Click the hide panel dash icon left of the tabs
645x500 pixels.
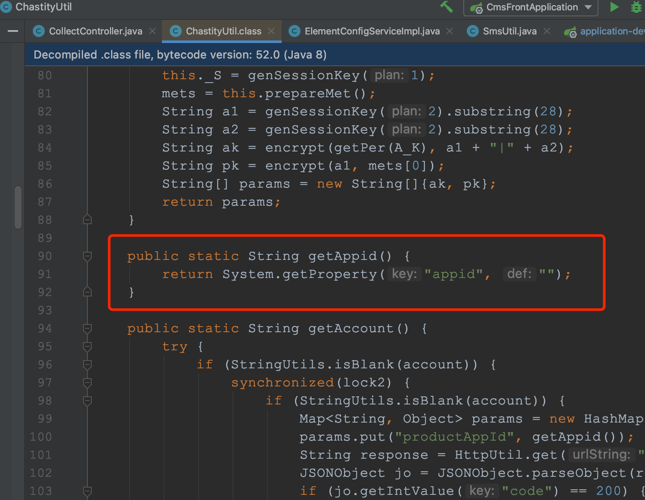pos(13,31)
